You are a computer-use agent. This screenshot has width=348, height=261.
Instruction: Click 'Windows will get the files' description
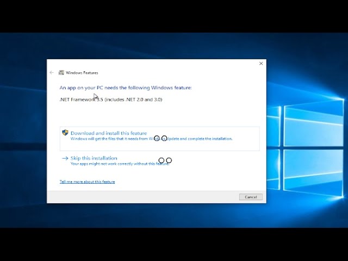click(x=151, y=139)
